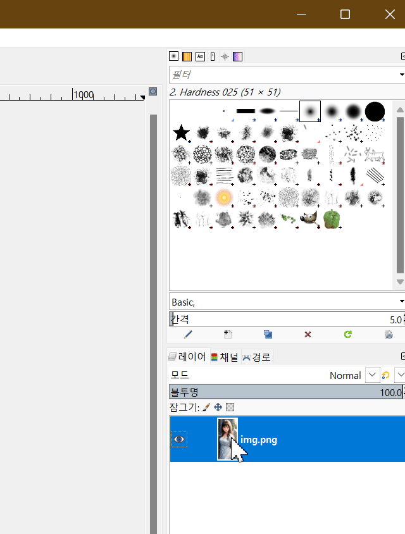This screenshot has width=405, height=534.
Task: Open the Fonts dock tab
Action: [200, 56]
